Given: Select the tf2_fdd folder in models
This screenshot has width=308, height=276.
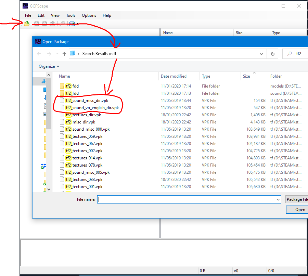Looking at the screenshot, I should pyautogui.click(x=72, y=86).
